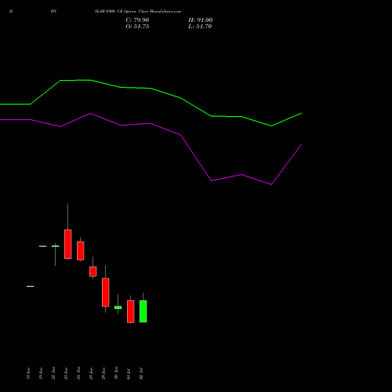Select the red candlestick for 01 Jul
This screenshot has height=392, width=392.
tap(131, 311)
